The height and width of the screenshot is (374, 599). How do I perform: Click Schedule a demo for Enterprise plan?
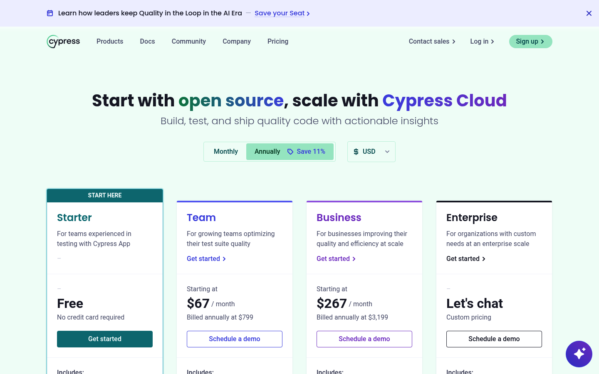pos(494,339)
